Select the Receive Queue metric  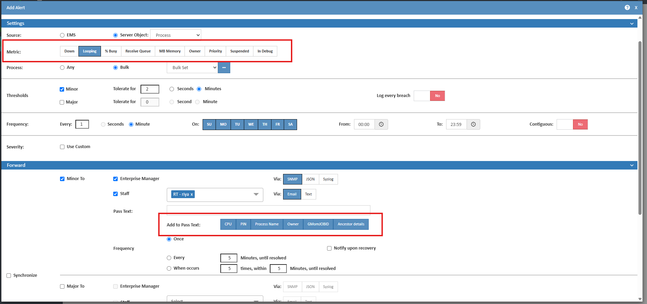138,51
